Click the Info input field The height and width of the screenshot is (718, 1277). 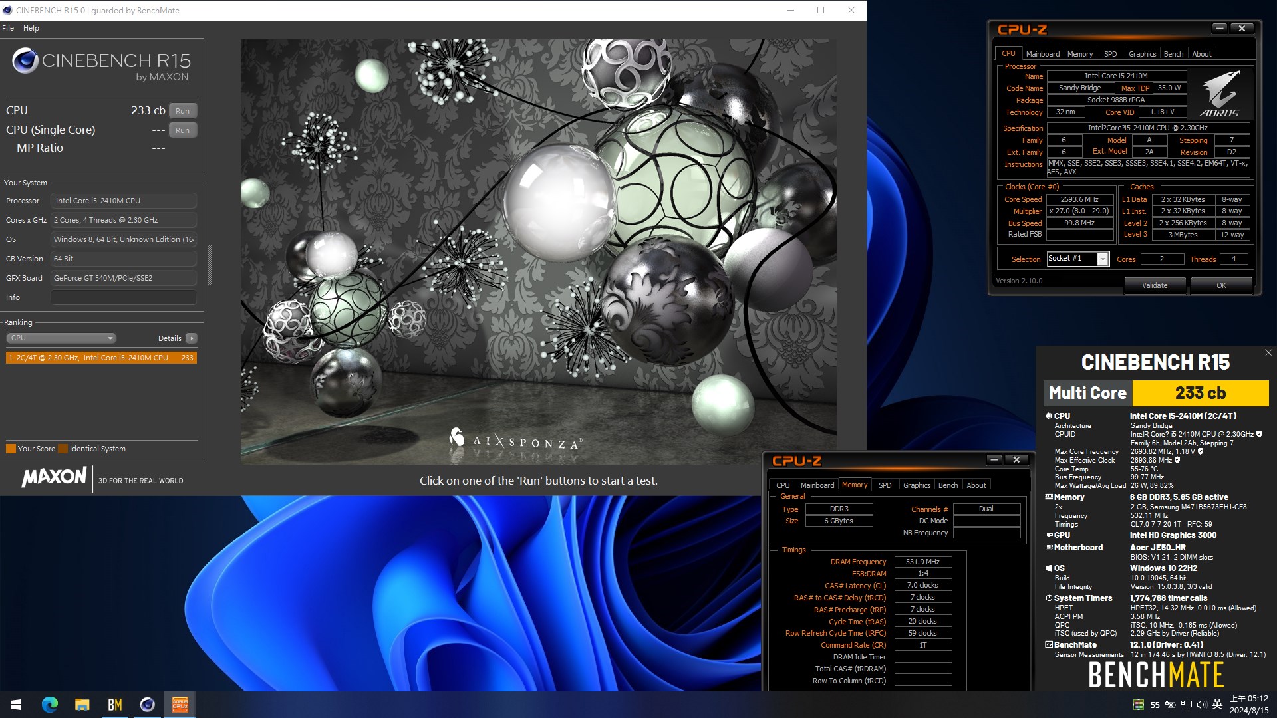point(124,297)
